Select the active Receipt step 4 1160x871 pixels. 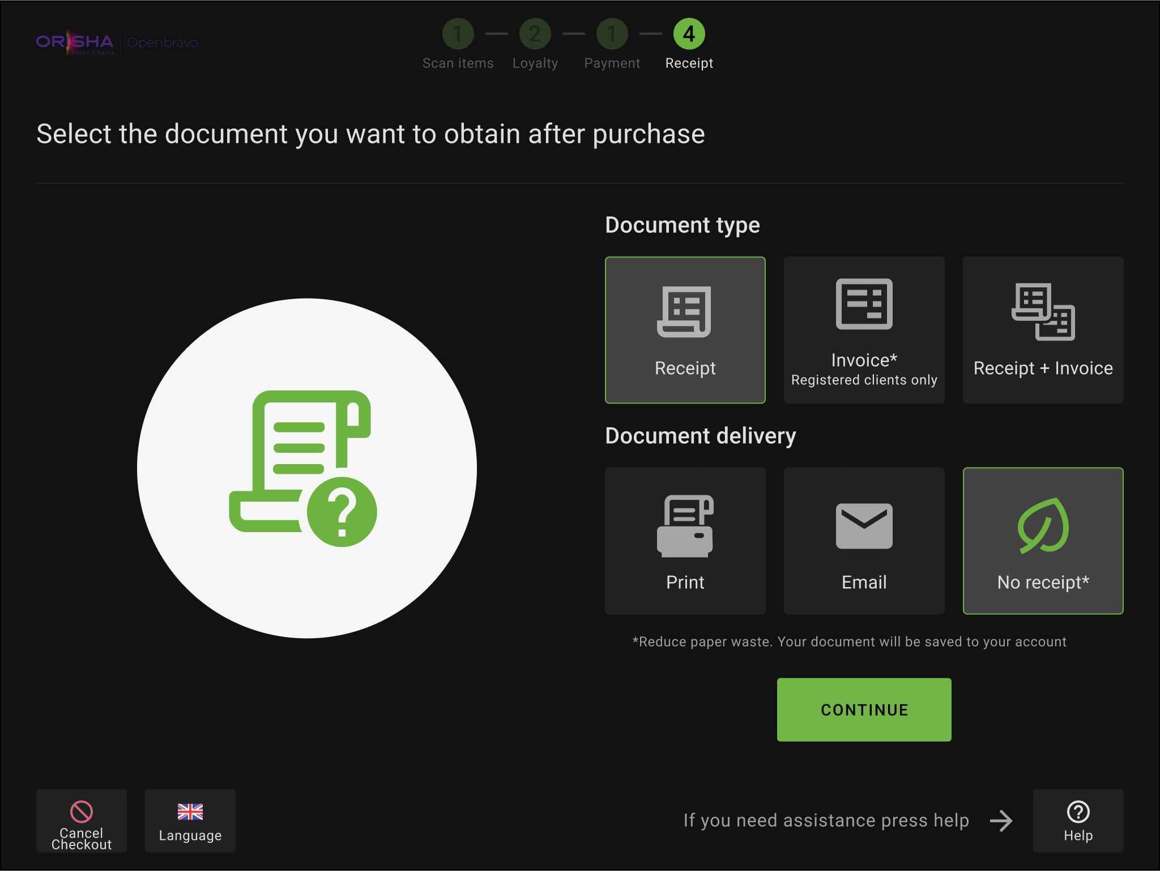689,34
